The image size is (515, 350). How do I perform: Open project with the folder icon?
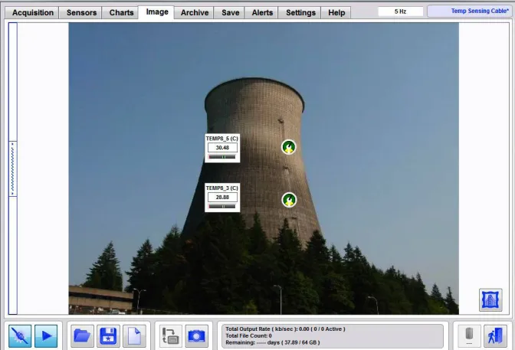(x=82, y=336)
